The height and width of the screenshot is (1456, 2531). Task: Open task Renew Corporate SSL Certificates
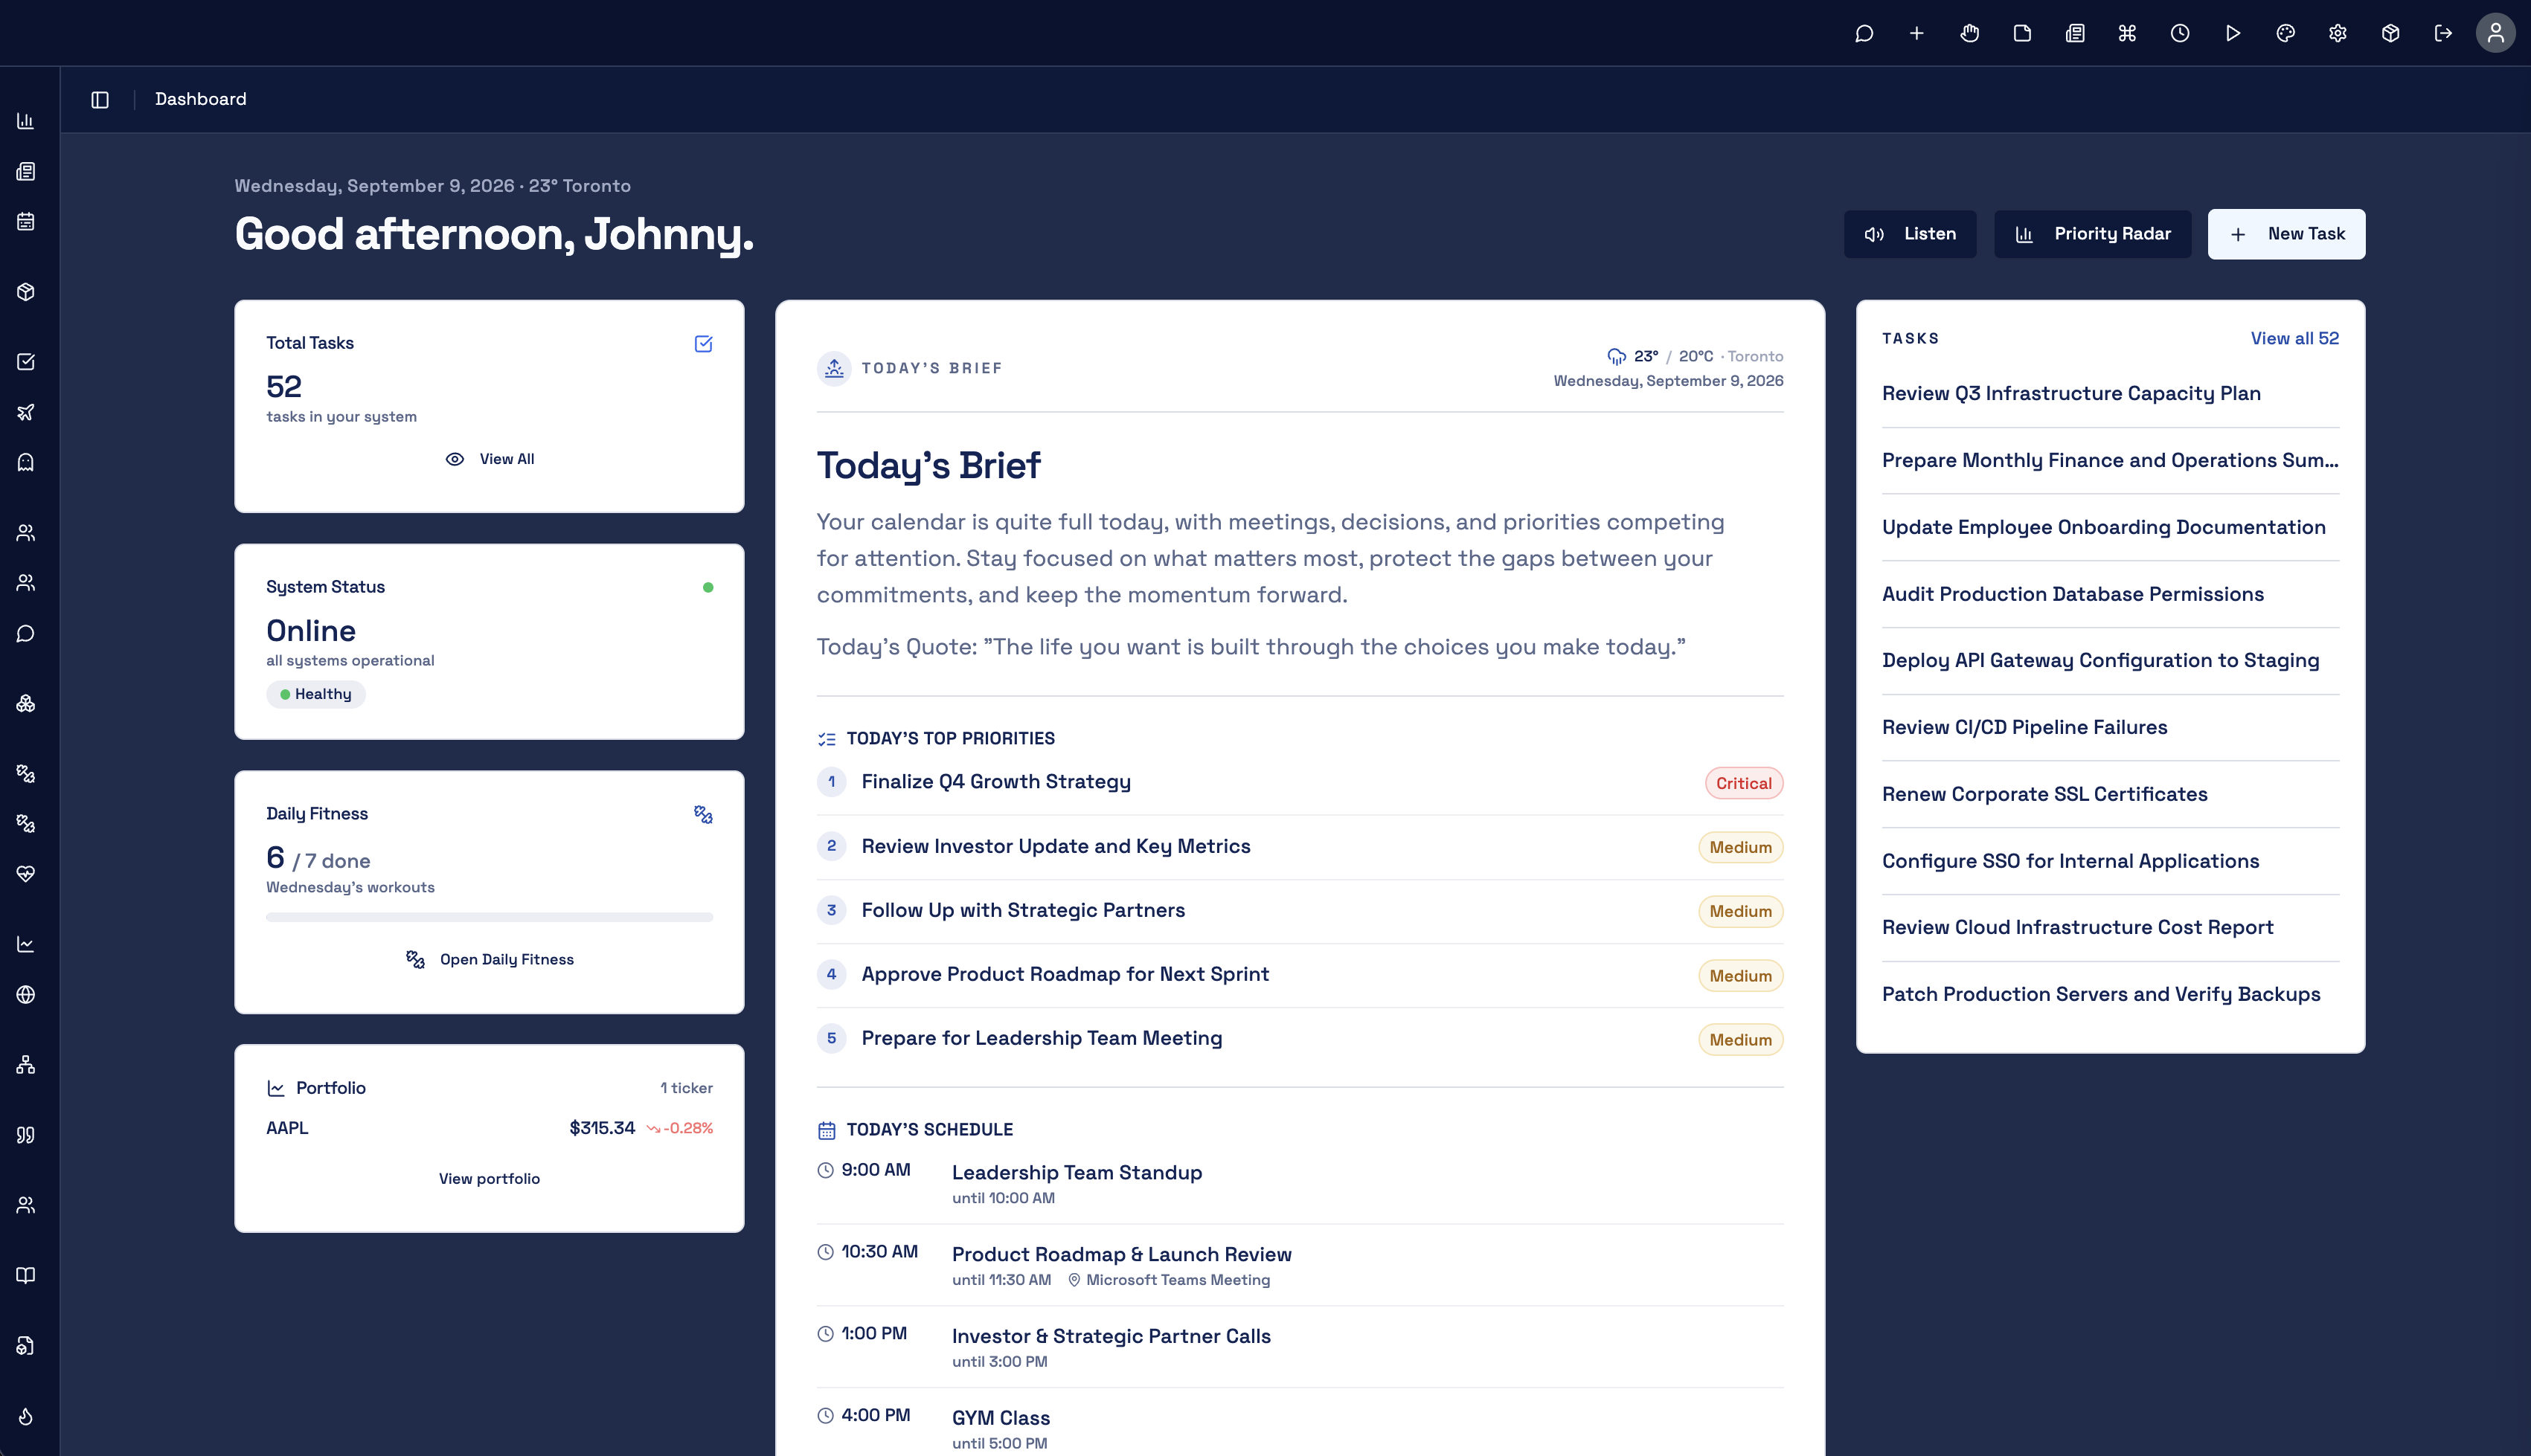[2044, 794]
